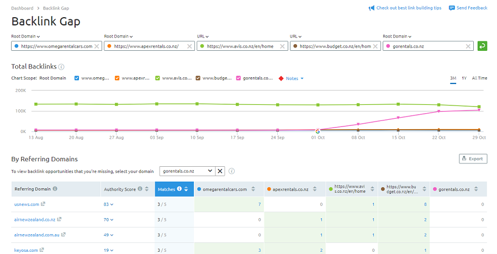Click the avis.co.nz URL input field
497x254 pixels.
pos(242,46)
